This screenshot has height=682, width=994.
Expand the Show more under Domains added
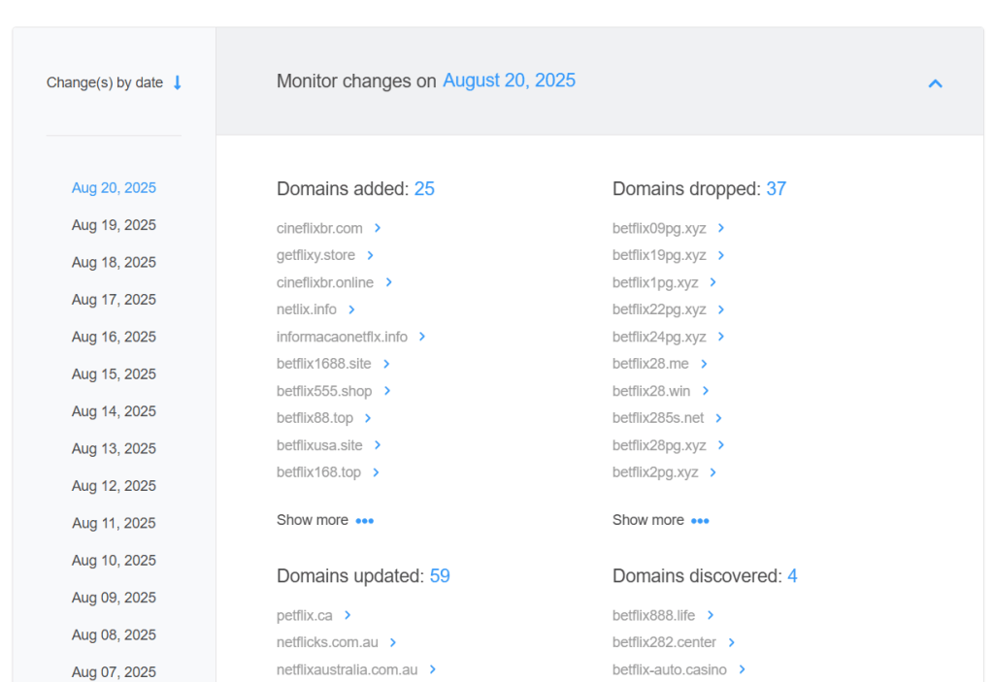325,520
